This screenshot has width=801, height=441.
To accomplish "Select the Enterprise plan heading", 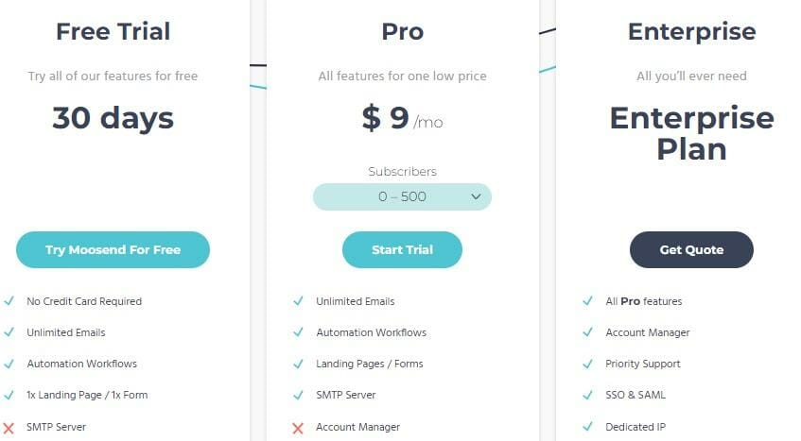I will coord(691,31).
